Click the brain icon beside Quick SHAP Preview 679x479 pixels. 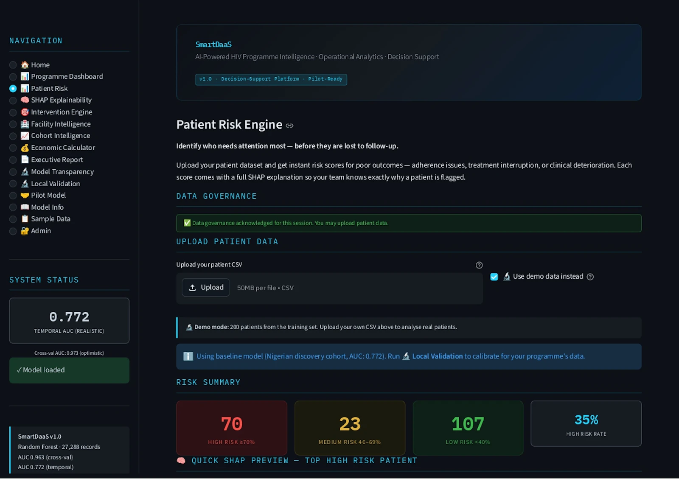[181, 461]
